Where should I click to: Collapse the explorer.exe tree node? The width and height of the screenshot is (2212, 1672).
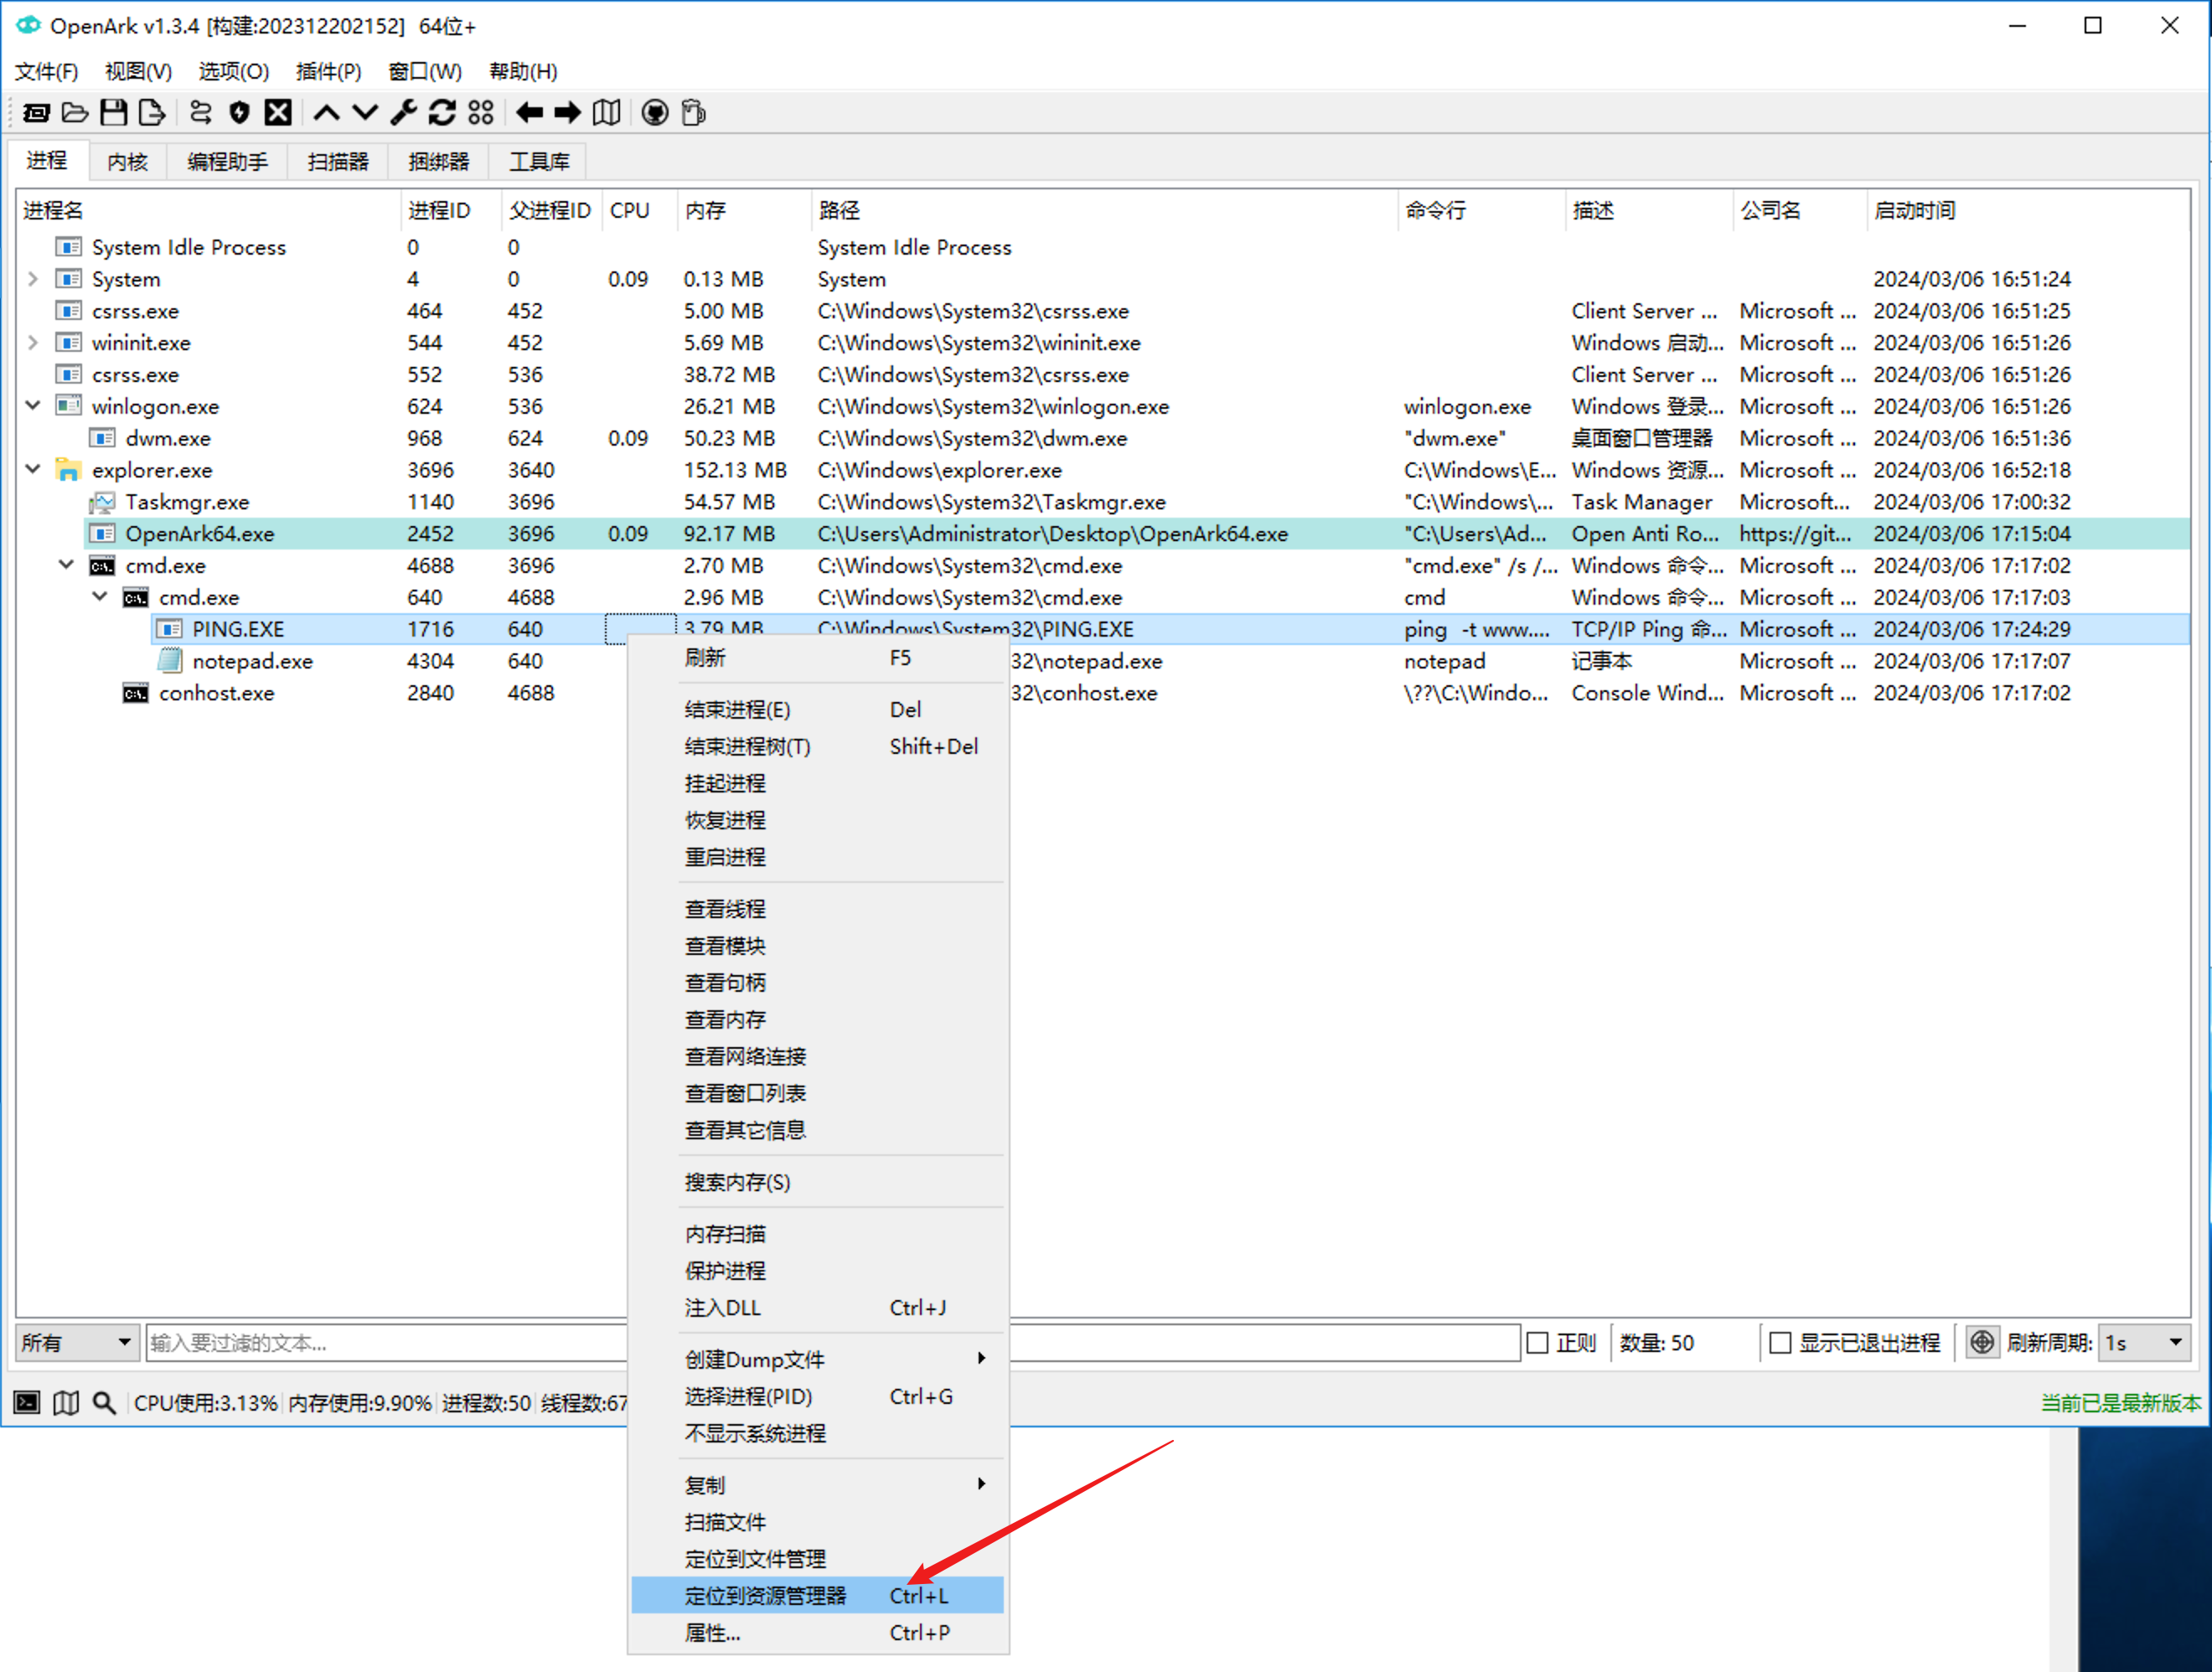pos(33,469)
